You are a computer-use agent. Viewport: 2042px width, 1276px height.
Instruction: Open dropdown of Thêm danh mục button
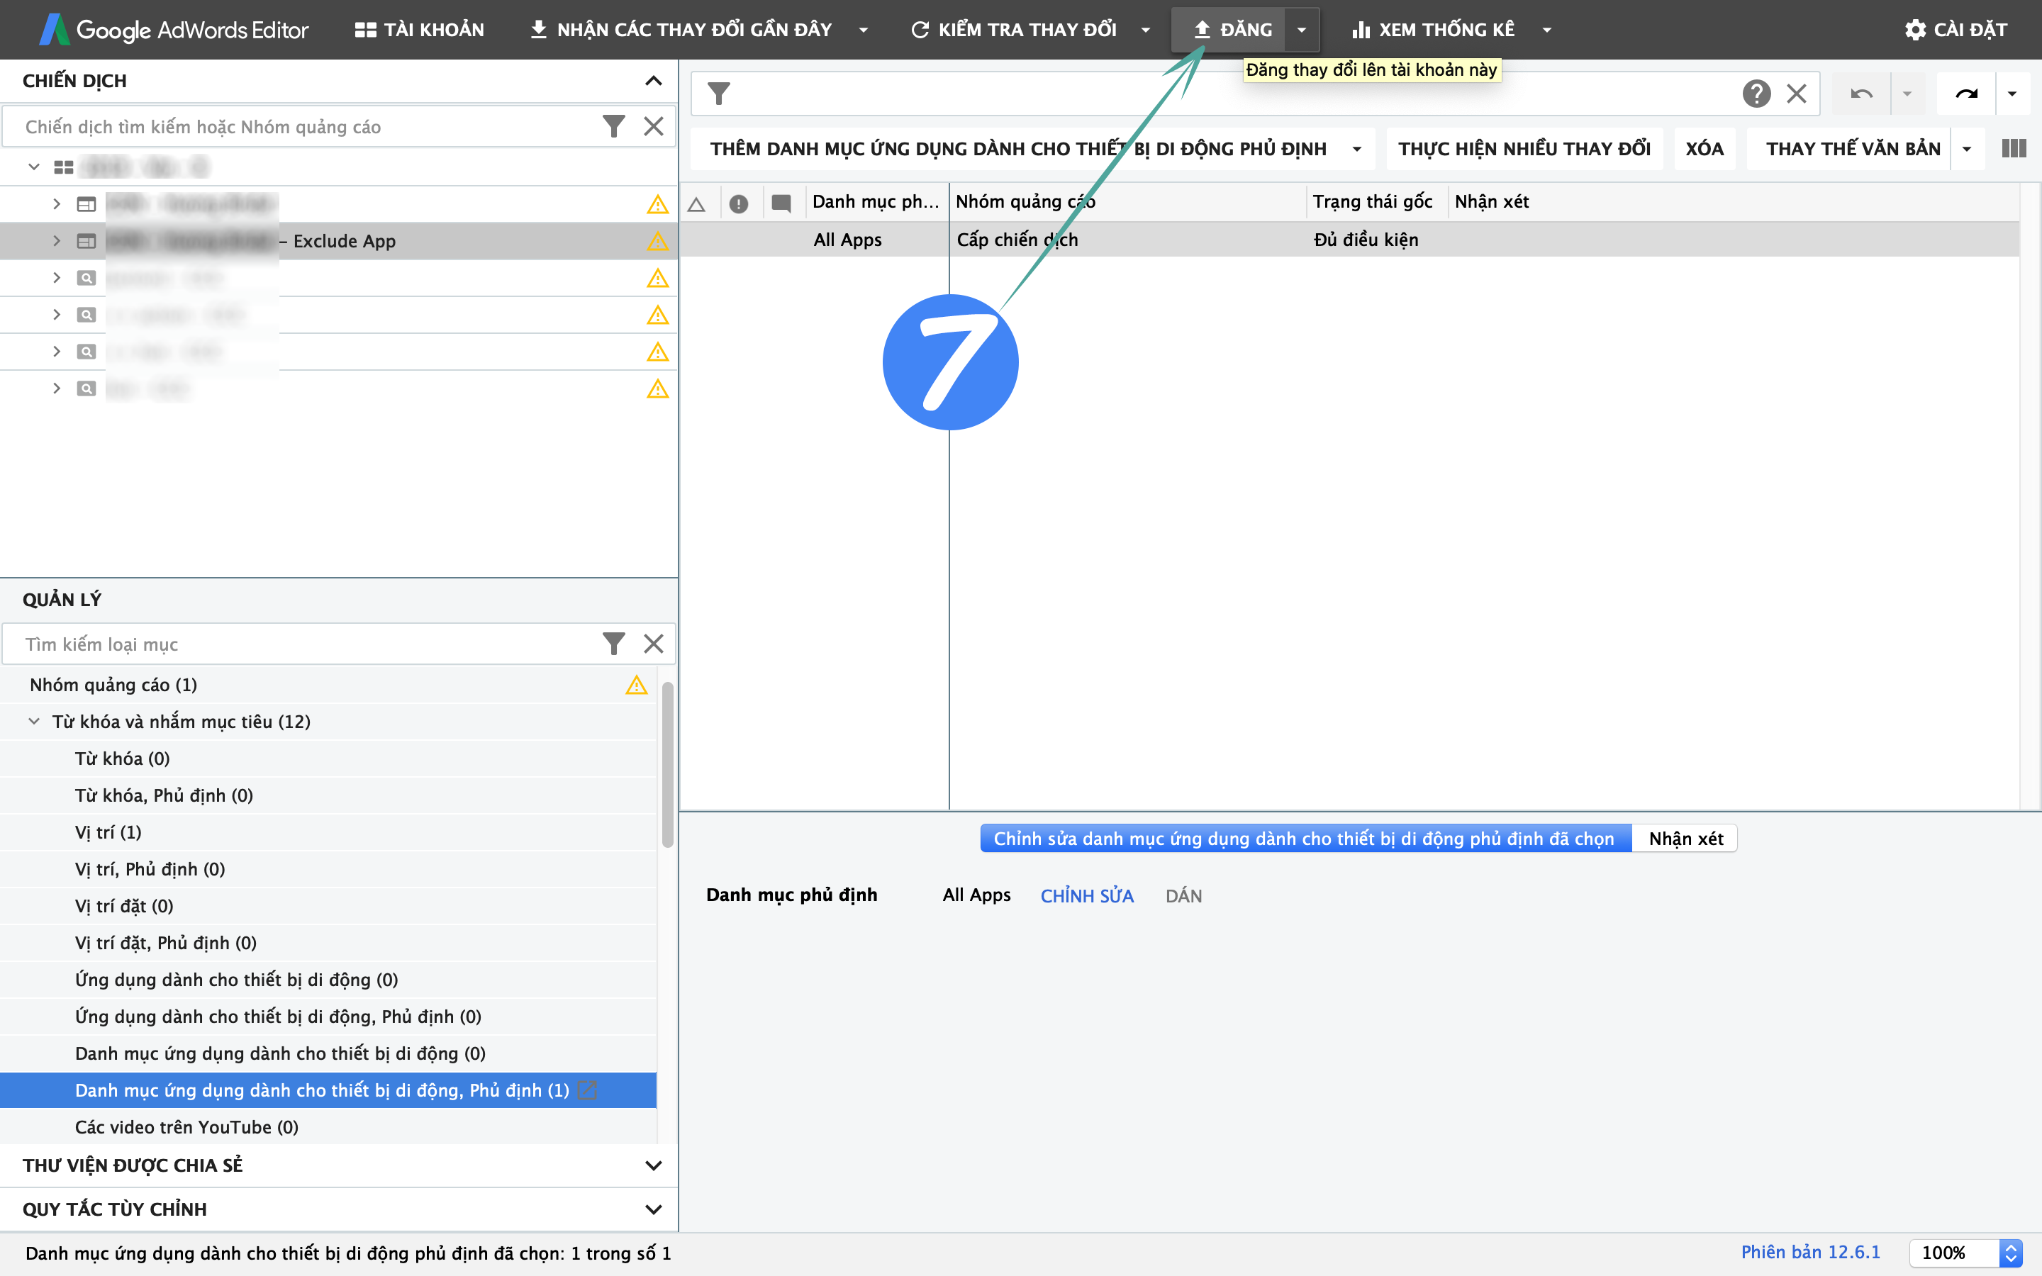coord(1357,149)
